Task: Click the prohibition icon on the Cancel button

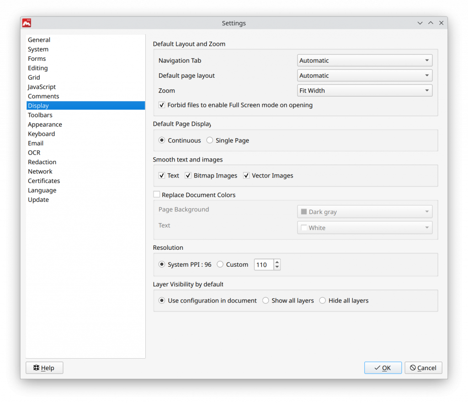Action: pos(413,367)
